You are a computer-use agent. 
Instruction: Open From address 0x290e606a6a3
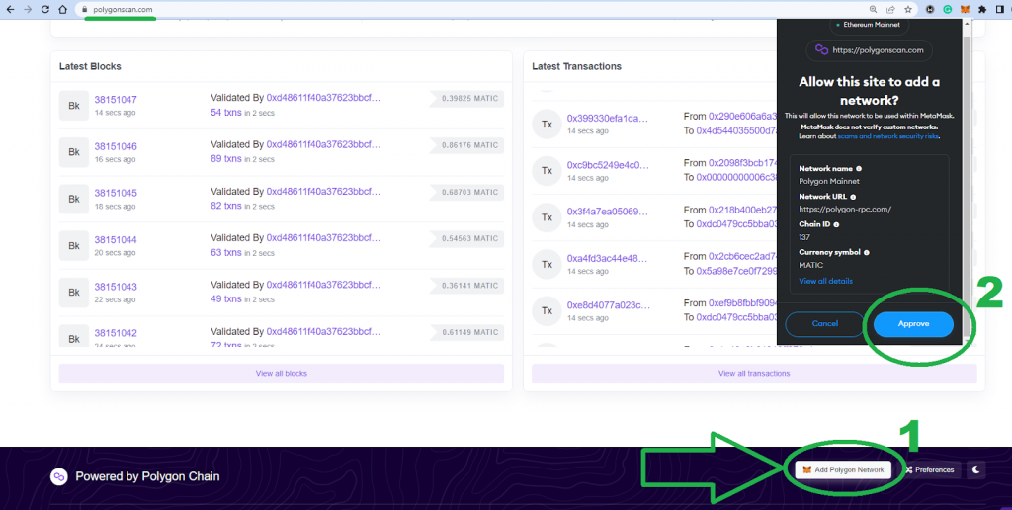coord(743,117)
